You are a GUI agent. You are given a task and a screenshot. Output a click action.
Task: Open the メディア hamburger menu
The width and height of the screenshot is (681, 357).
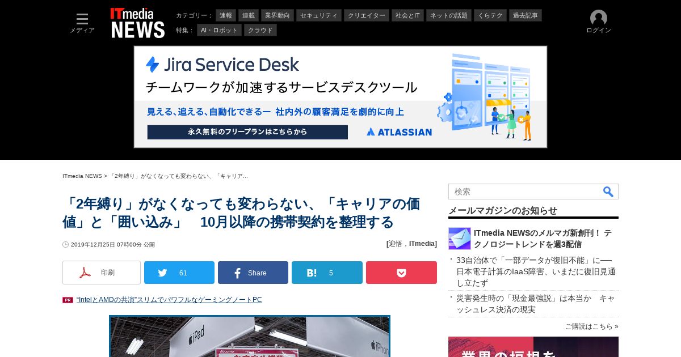pyautogui.click(x=82, y=23)
